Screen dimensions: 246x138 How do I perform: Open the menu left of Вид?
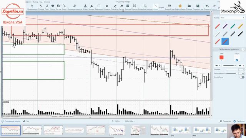tap(36, 2)
